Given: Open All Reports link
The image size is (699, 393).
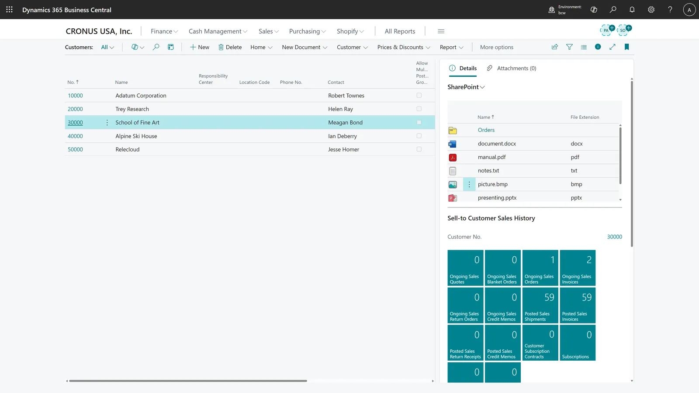Looking at the screenshot, I should tap(400, 31).
